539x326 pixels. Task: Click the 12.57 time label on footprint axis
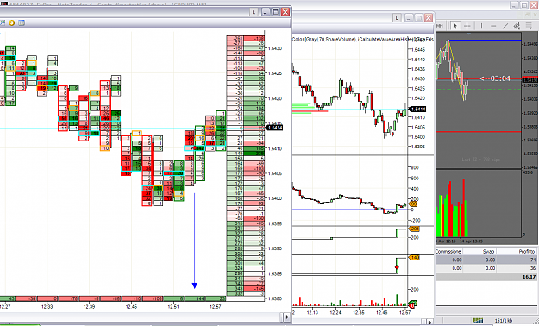pos(216,307)
